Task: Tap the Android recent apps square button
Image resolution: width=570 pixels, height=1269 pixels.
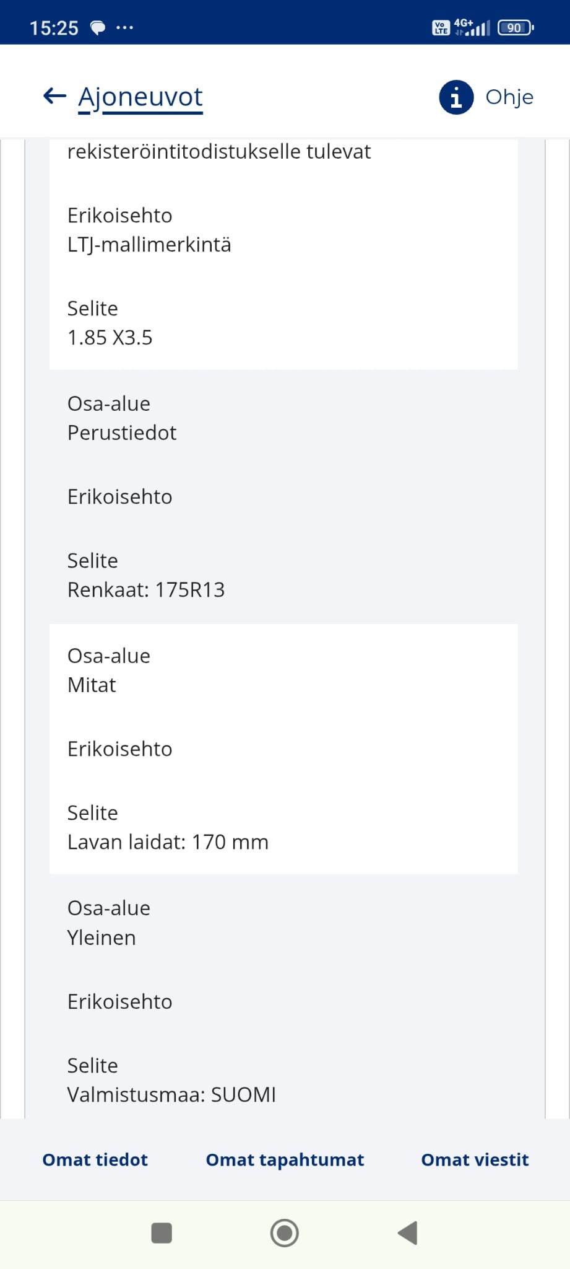Action: 162,1232
